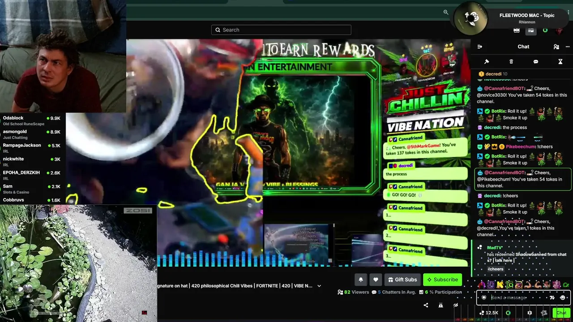This screenshot has height=322, width=573.
Task: Click the green circular icon beside 12.5K points
Action: pyautogui.click(x=508, y=313)
